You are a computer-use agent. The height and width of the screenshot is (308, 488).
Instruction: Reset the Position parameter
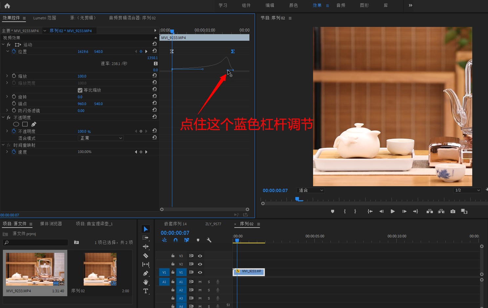click(155, 51)
